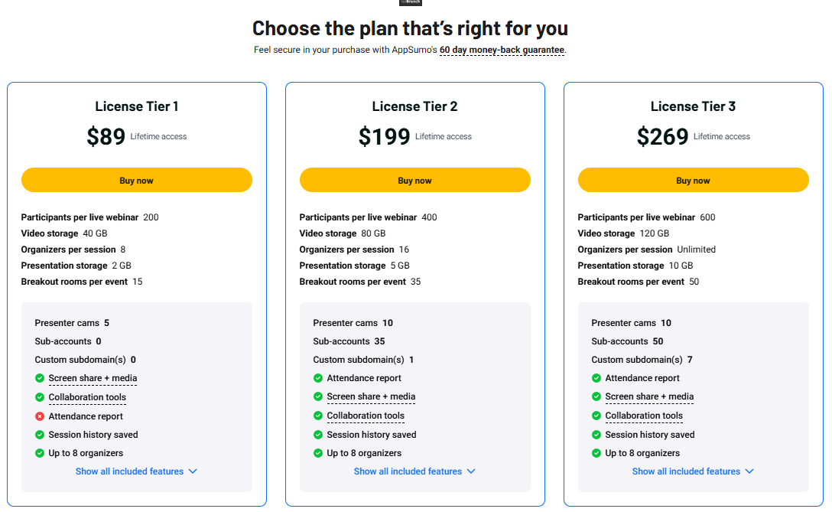Click the chevron arrow in the Tier 3 card
The height and width of the screenshot is (512, 832).
pyautogui.click(x=749, y=471)
